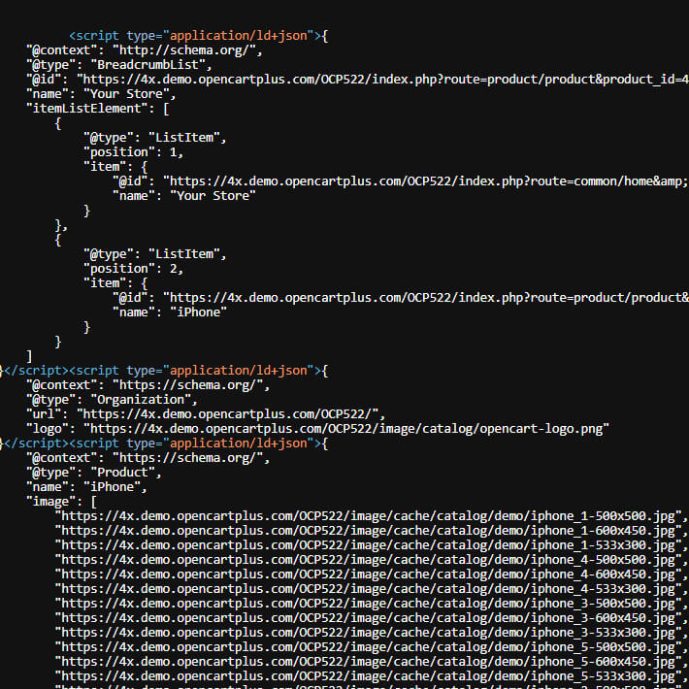Click the "item": { line below position 2
The image size is (689, 689).
click(x=115, y=283)
